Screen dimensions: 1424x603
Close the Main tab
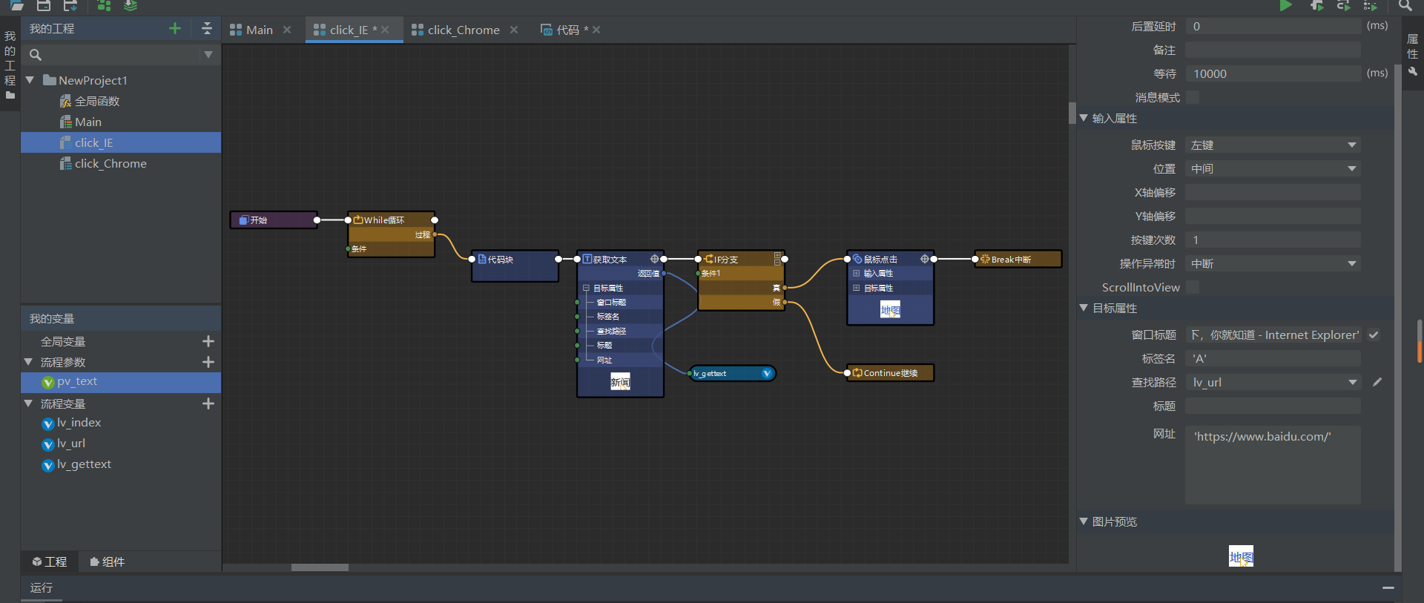pyautogui.click(x=287, y=30)
